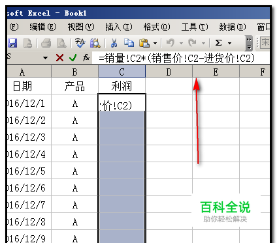Open the Paste options dropdown arrow
This screenshot has height=243, width=277.
click(x=155, y=43)
